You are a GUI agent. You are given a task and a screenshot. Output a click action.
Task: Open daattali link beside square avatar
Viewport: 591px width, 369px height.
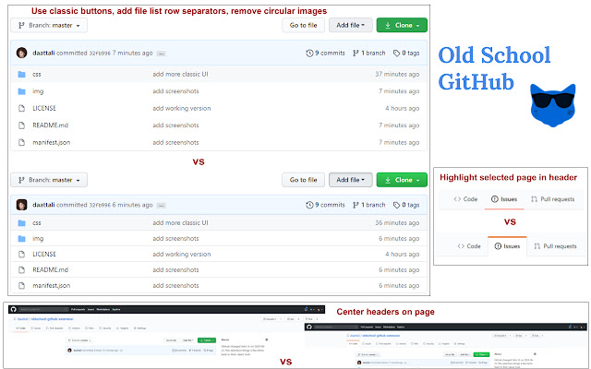point(43,205)
